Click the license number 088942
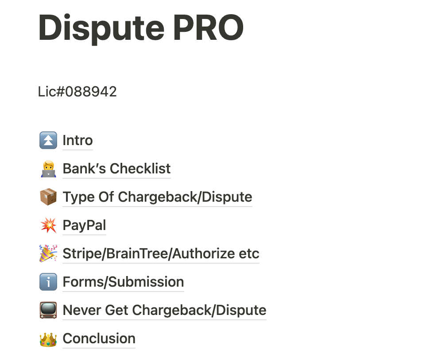 [91, 92]
